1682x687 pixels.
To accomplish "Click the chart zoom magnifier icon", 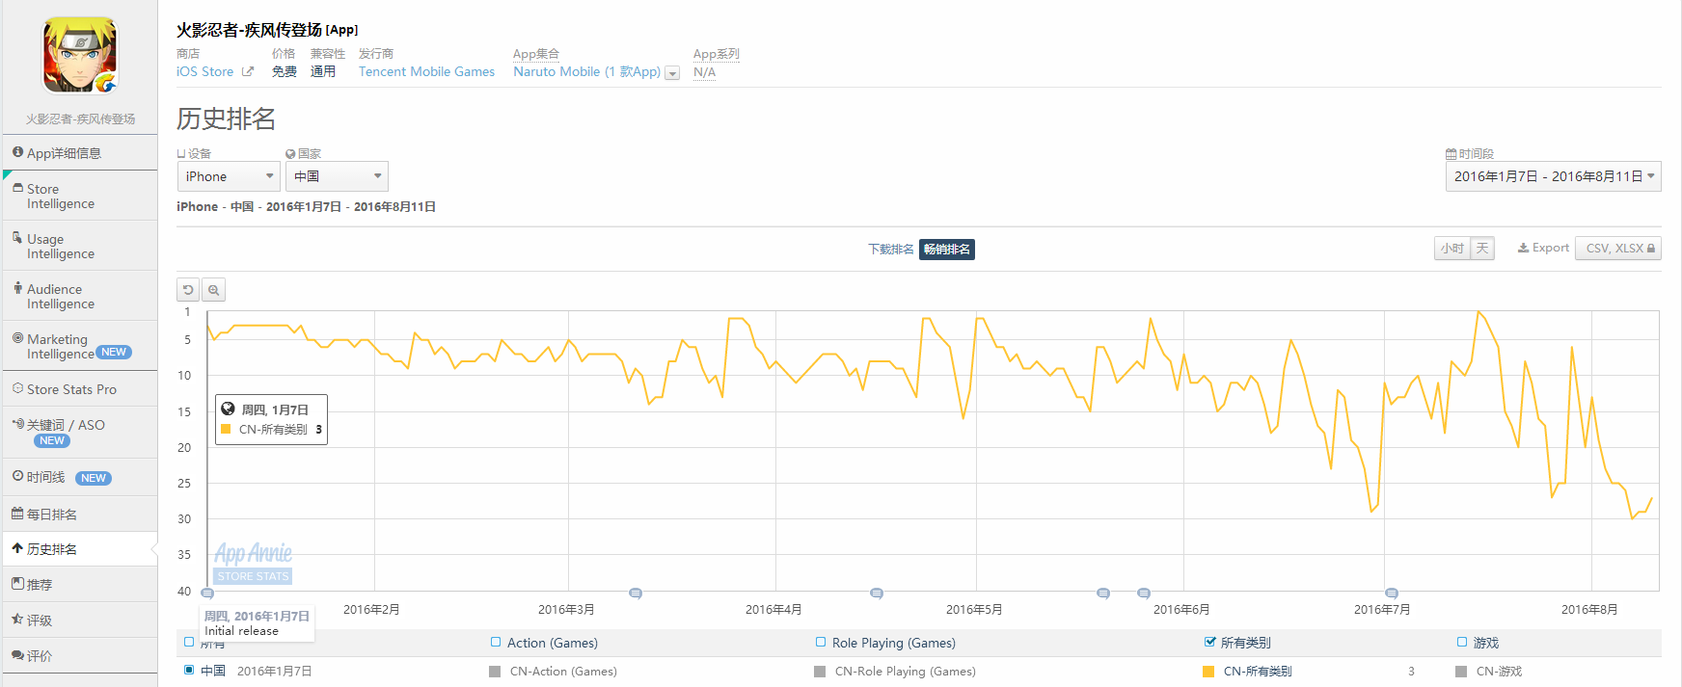I will coord(214,290).
